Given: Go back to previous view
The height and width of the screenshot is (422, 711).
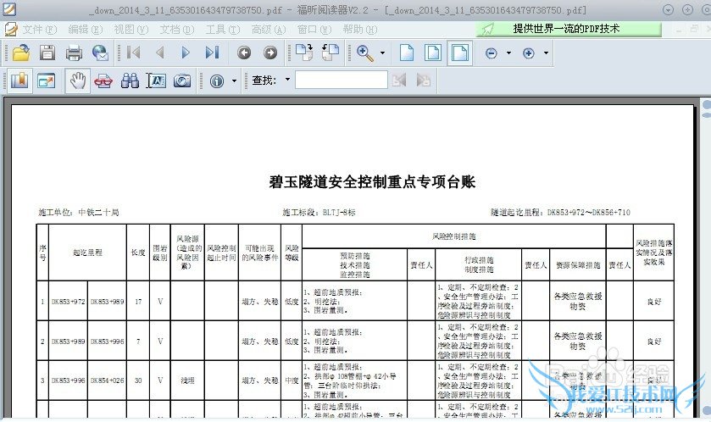Looking at the screenshot, I should (x=244, y=53).
